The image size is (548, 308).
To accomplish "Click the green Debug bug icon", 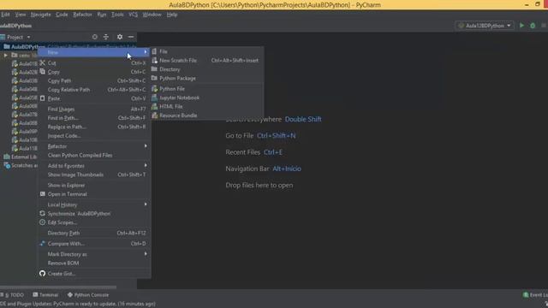I will (x=533, y=26).
